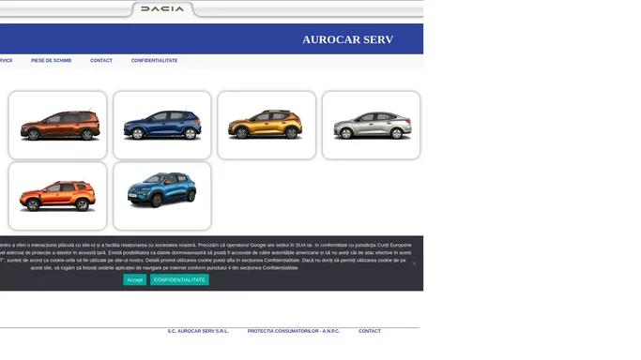This screenshot has height=360, width=641.
Task: Select the light blue Spring car thumbnail
Action: (x=162, y=196)
